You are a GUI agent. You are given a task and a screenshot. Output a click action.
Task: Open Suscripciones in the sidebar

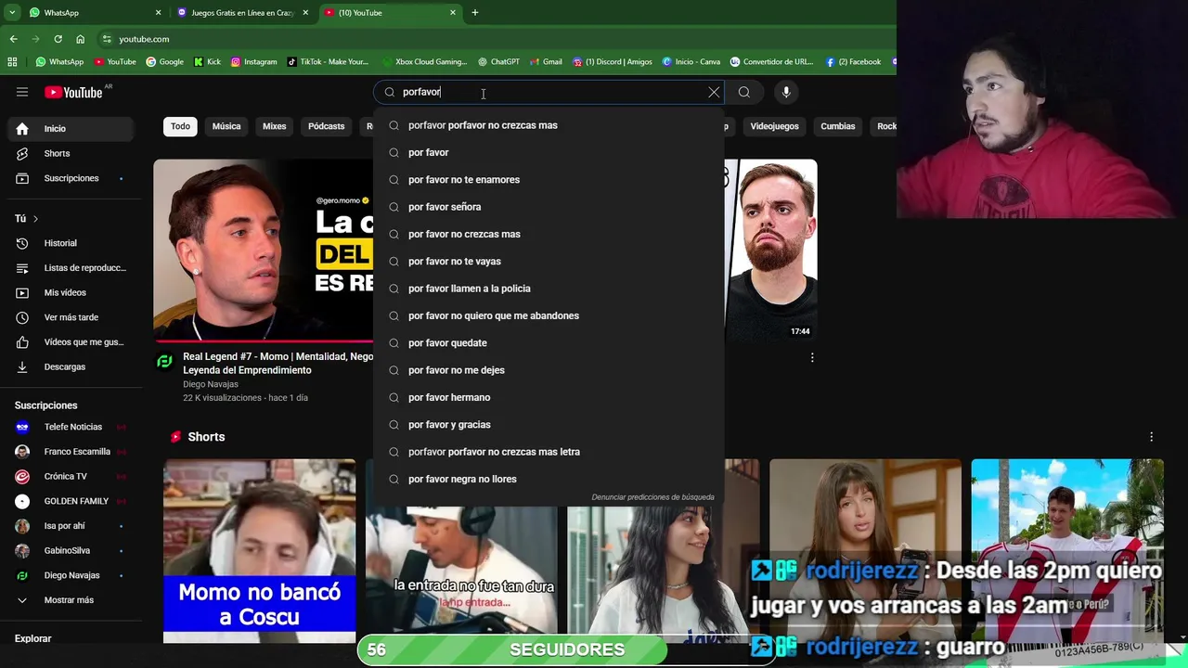(x=71, y=178)
